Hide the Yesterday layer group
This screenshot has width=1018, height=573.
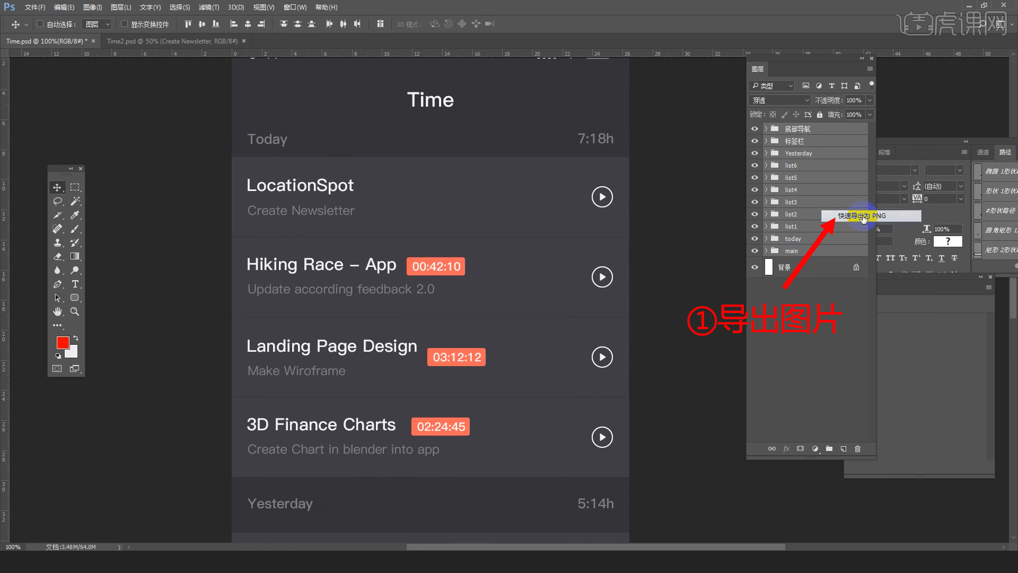pyautogui.click(x=754, y=153)
